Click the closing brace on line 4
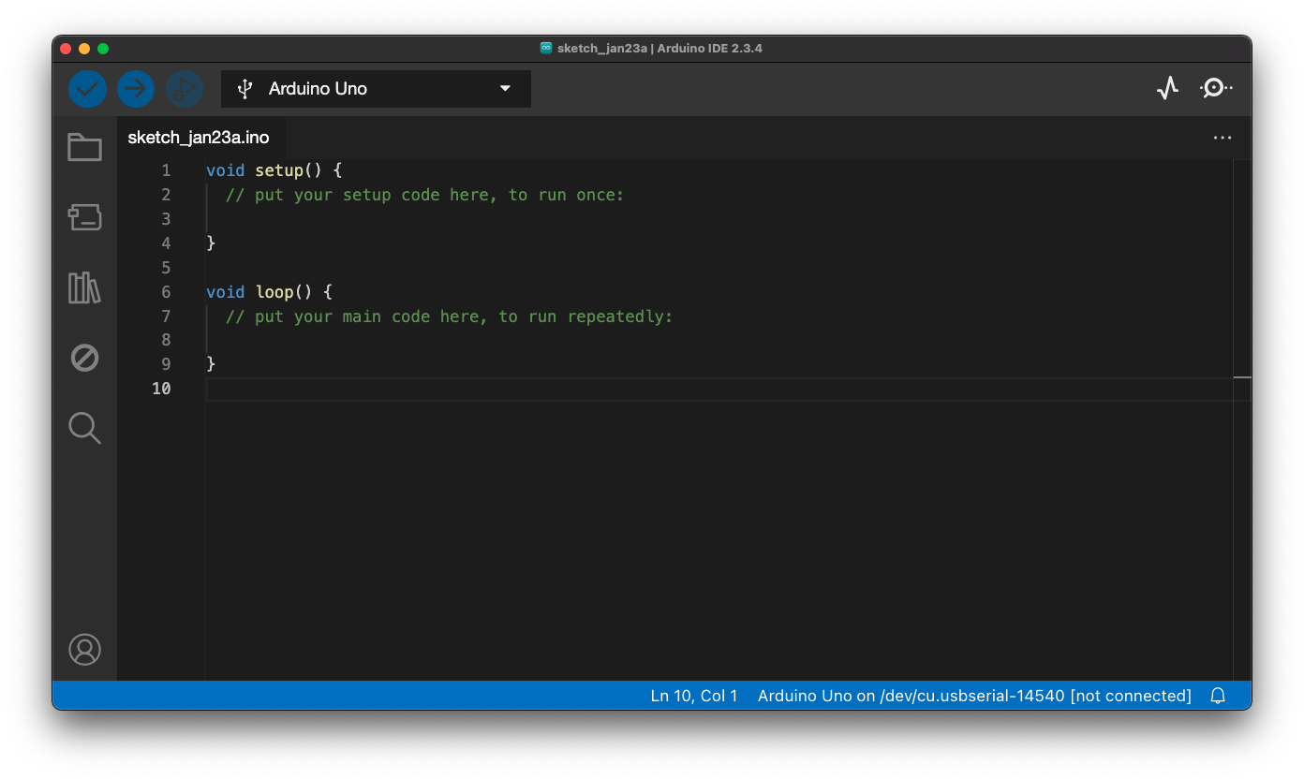 [x=211, y=243]
